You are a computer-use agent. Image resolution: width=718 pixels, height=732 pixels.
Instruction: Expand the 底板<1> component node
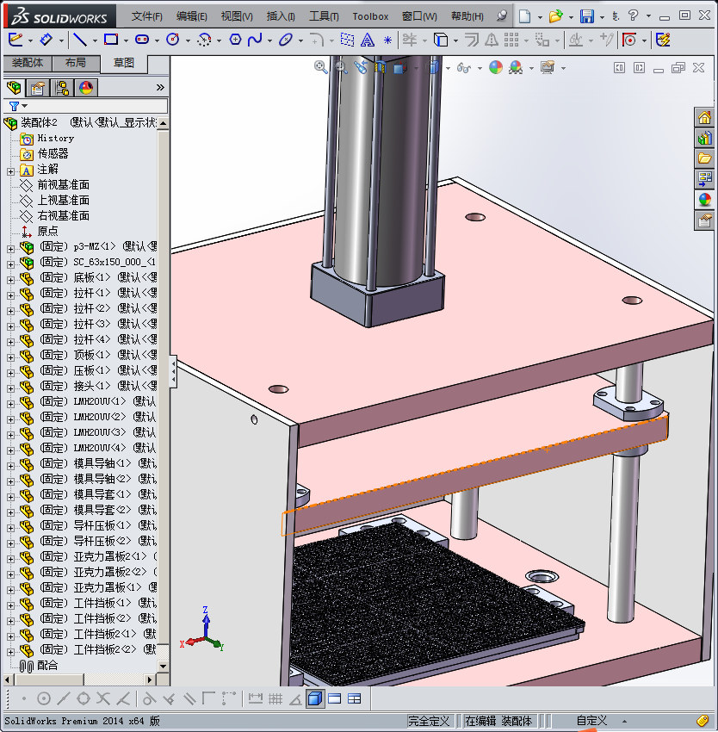[x=10, y=278]
